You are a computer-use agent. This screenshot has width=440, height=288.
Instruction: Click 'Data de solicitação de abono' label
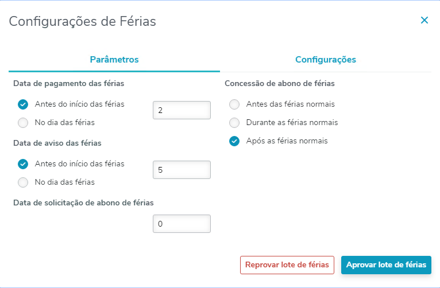click(x=83, y=203)
